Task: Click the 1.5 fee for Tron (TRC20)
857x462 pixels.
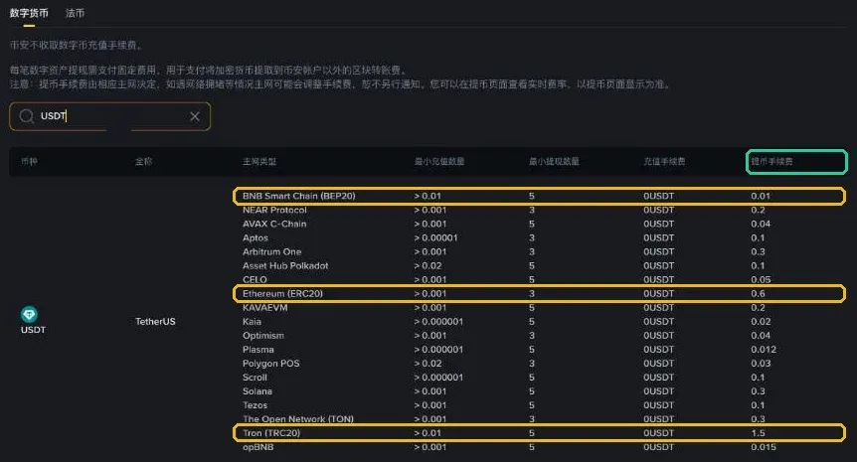Action: click(758, 433)
